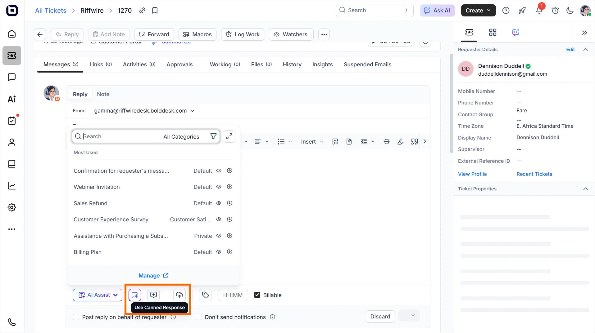Click the Manage canned responses link
The width and height of the screenshot is (595, 333).
[153, 276]
